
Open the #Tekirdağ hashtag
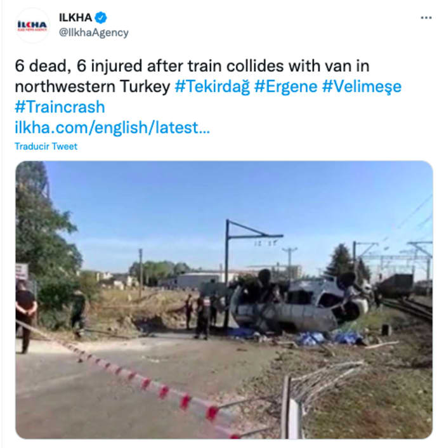pyautogui.click(x=212, y=86)
